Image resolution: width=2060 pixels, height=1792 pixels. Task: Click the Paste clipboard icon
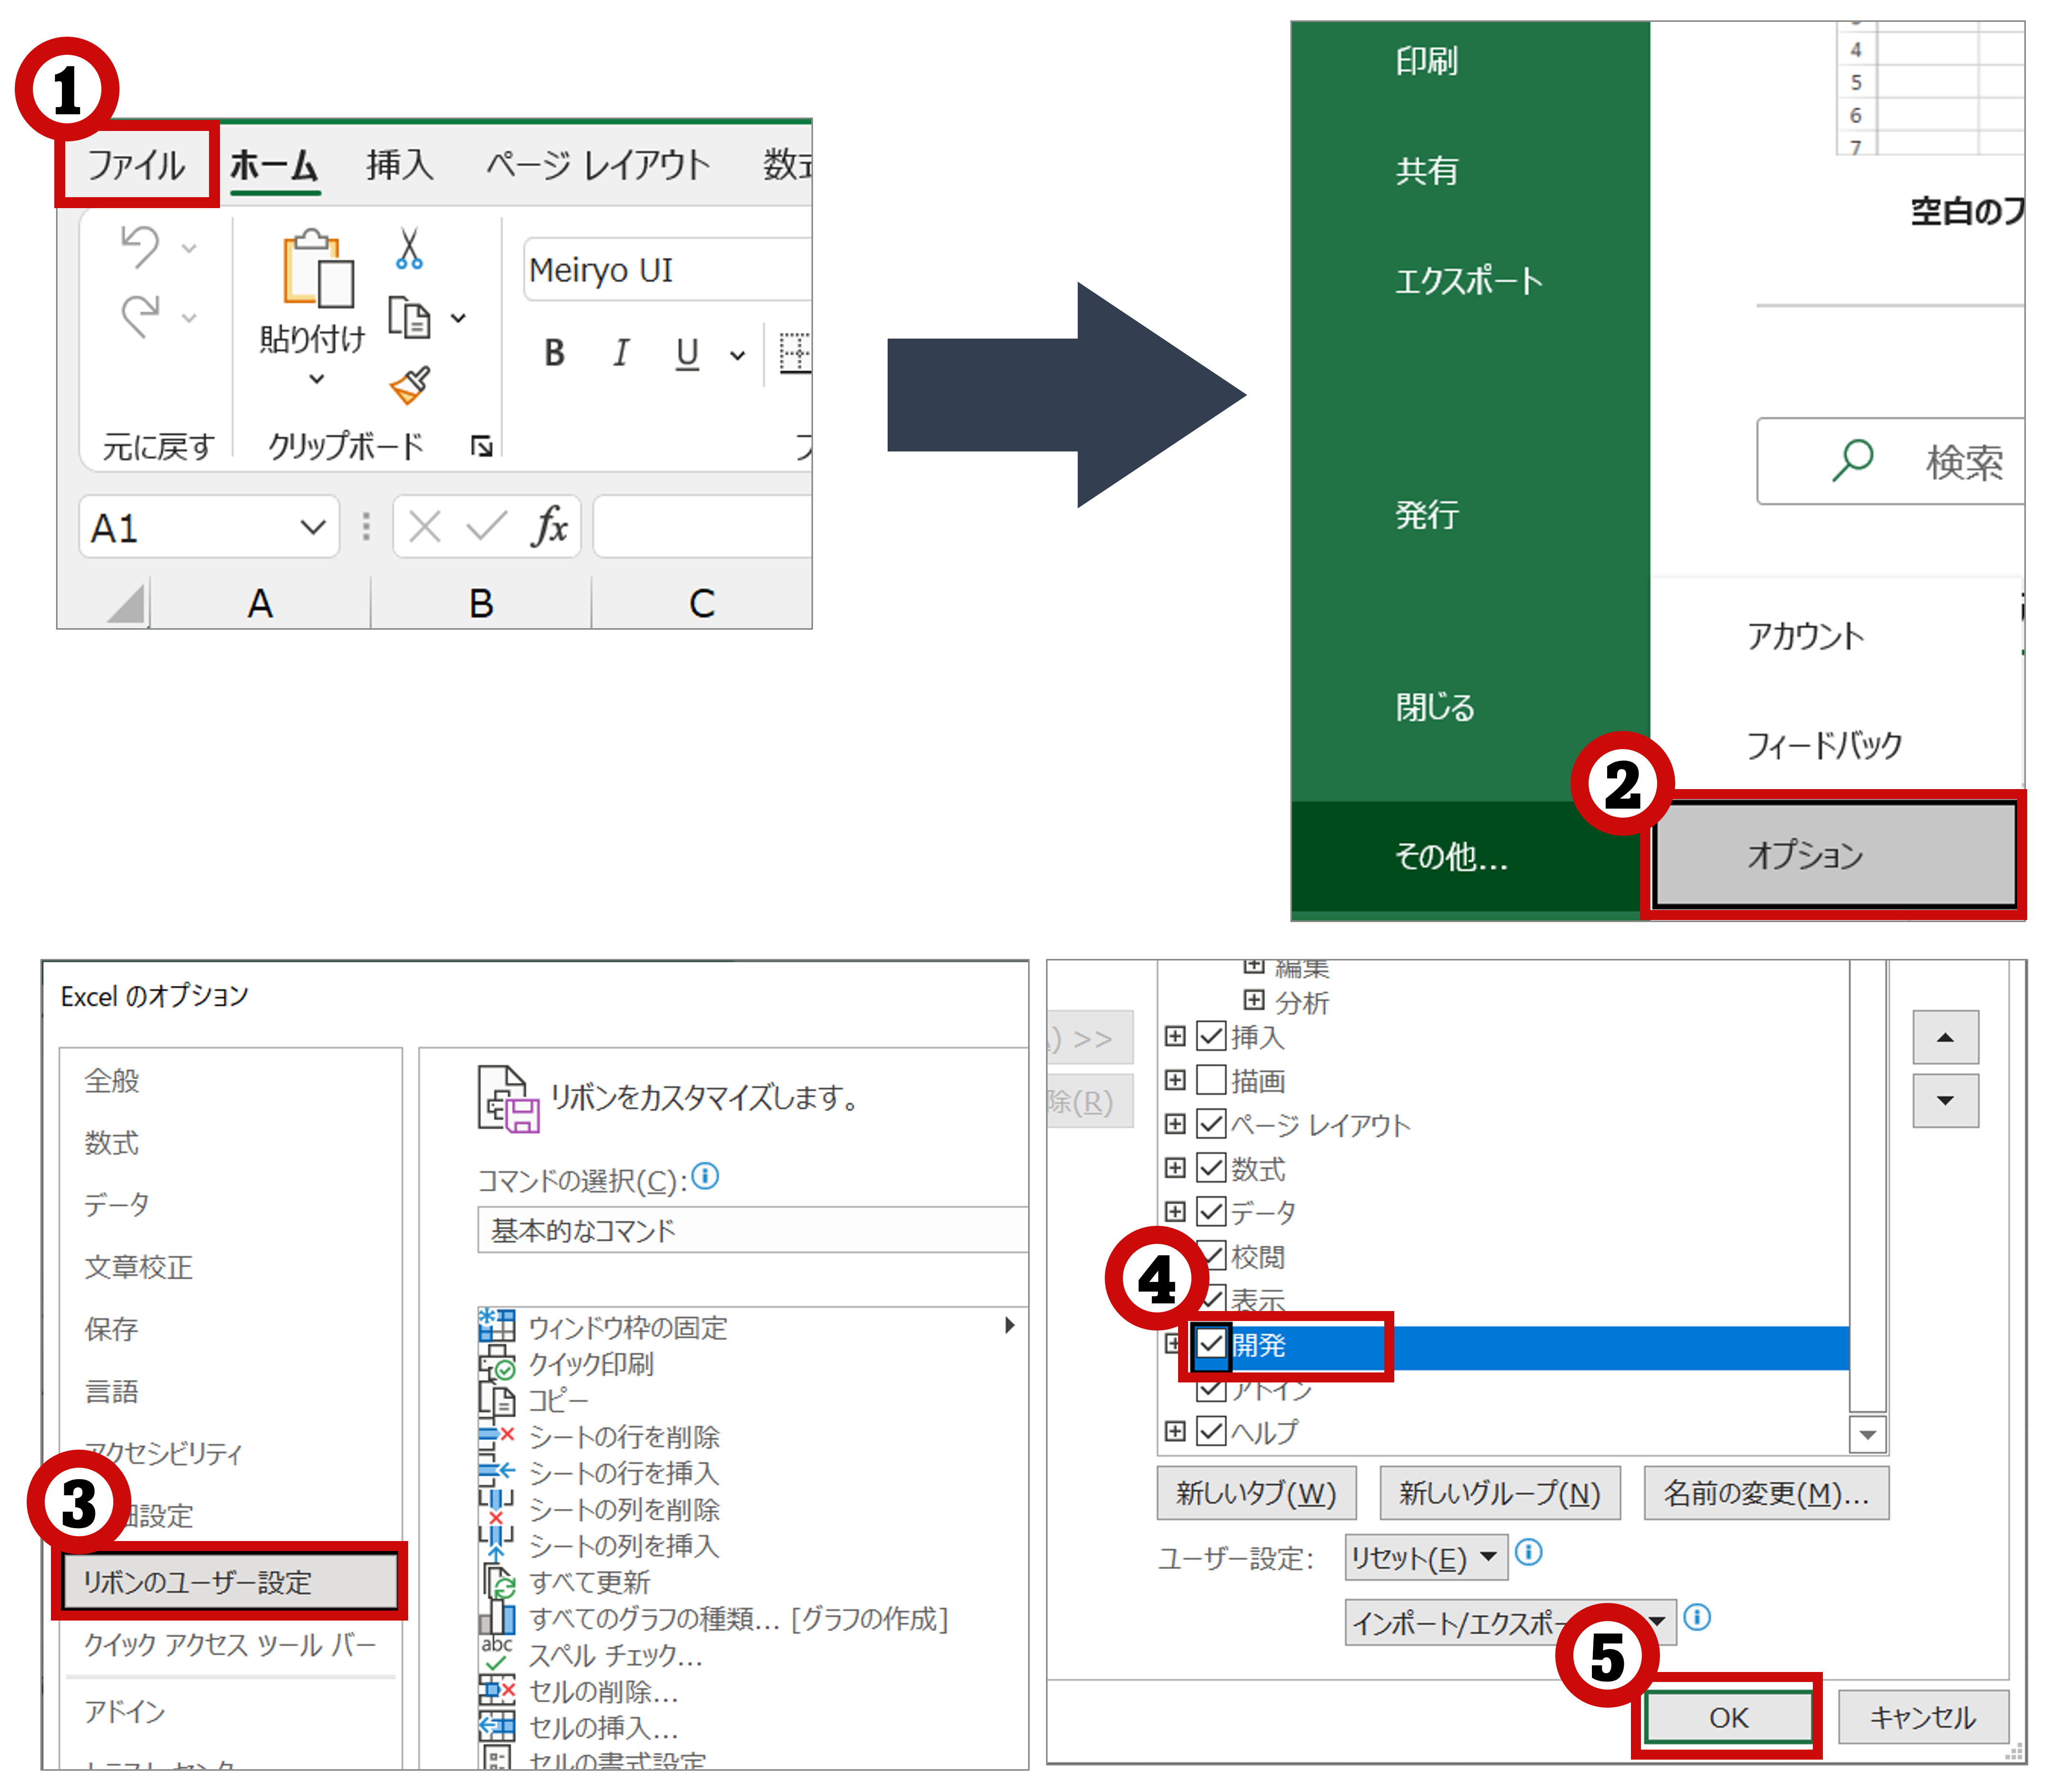pos(317,269)
